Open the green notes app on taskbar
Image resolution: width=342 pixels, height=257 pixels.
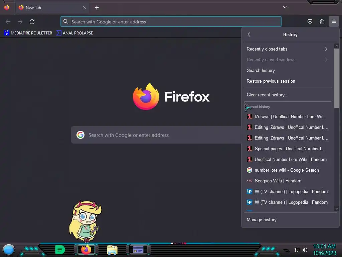tap(60, 250)
